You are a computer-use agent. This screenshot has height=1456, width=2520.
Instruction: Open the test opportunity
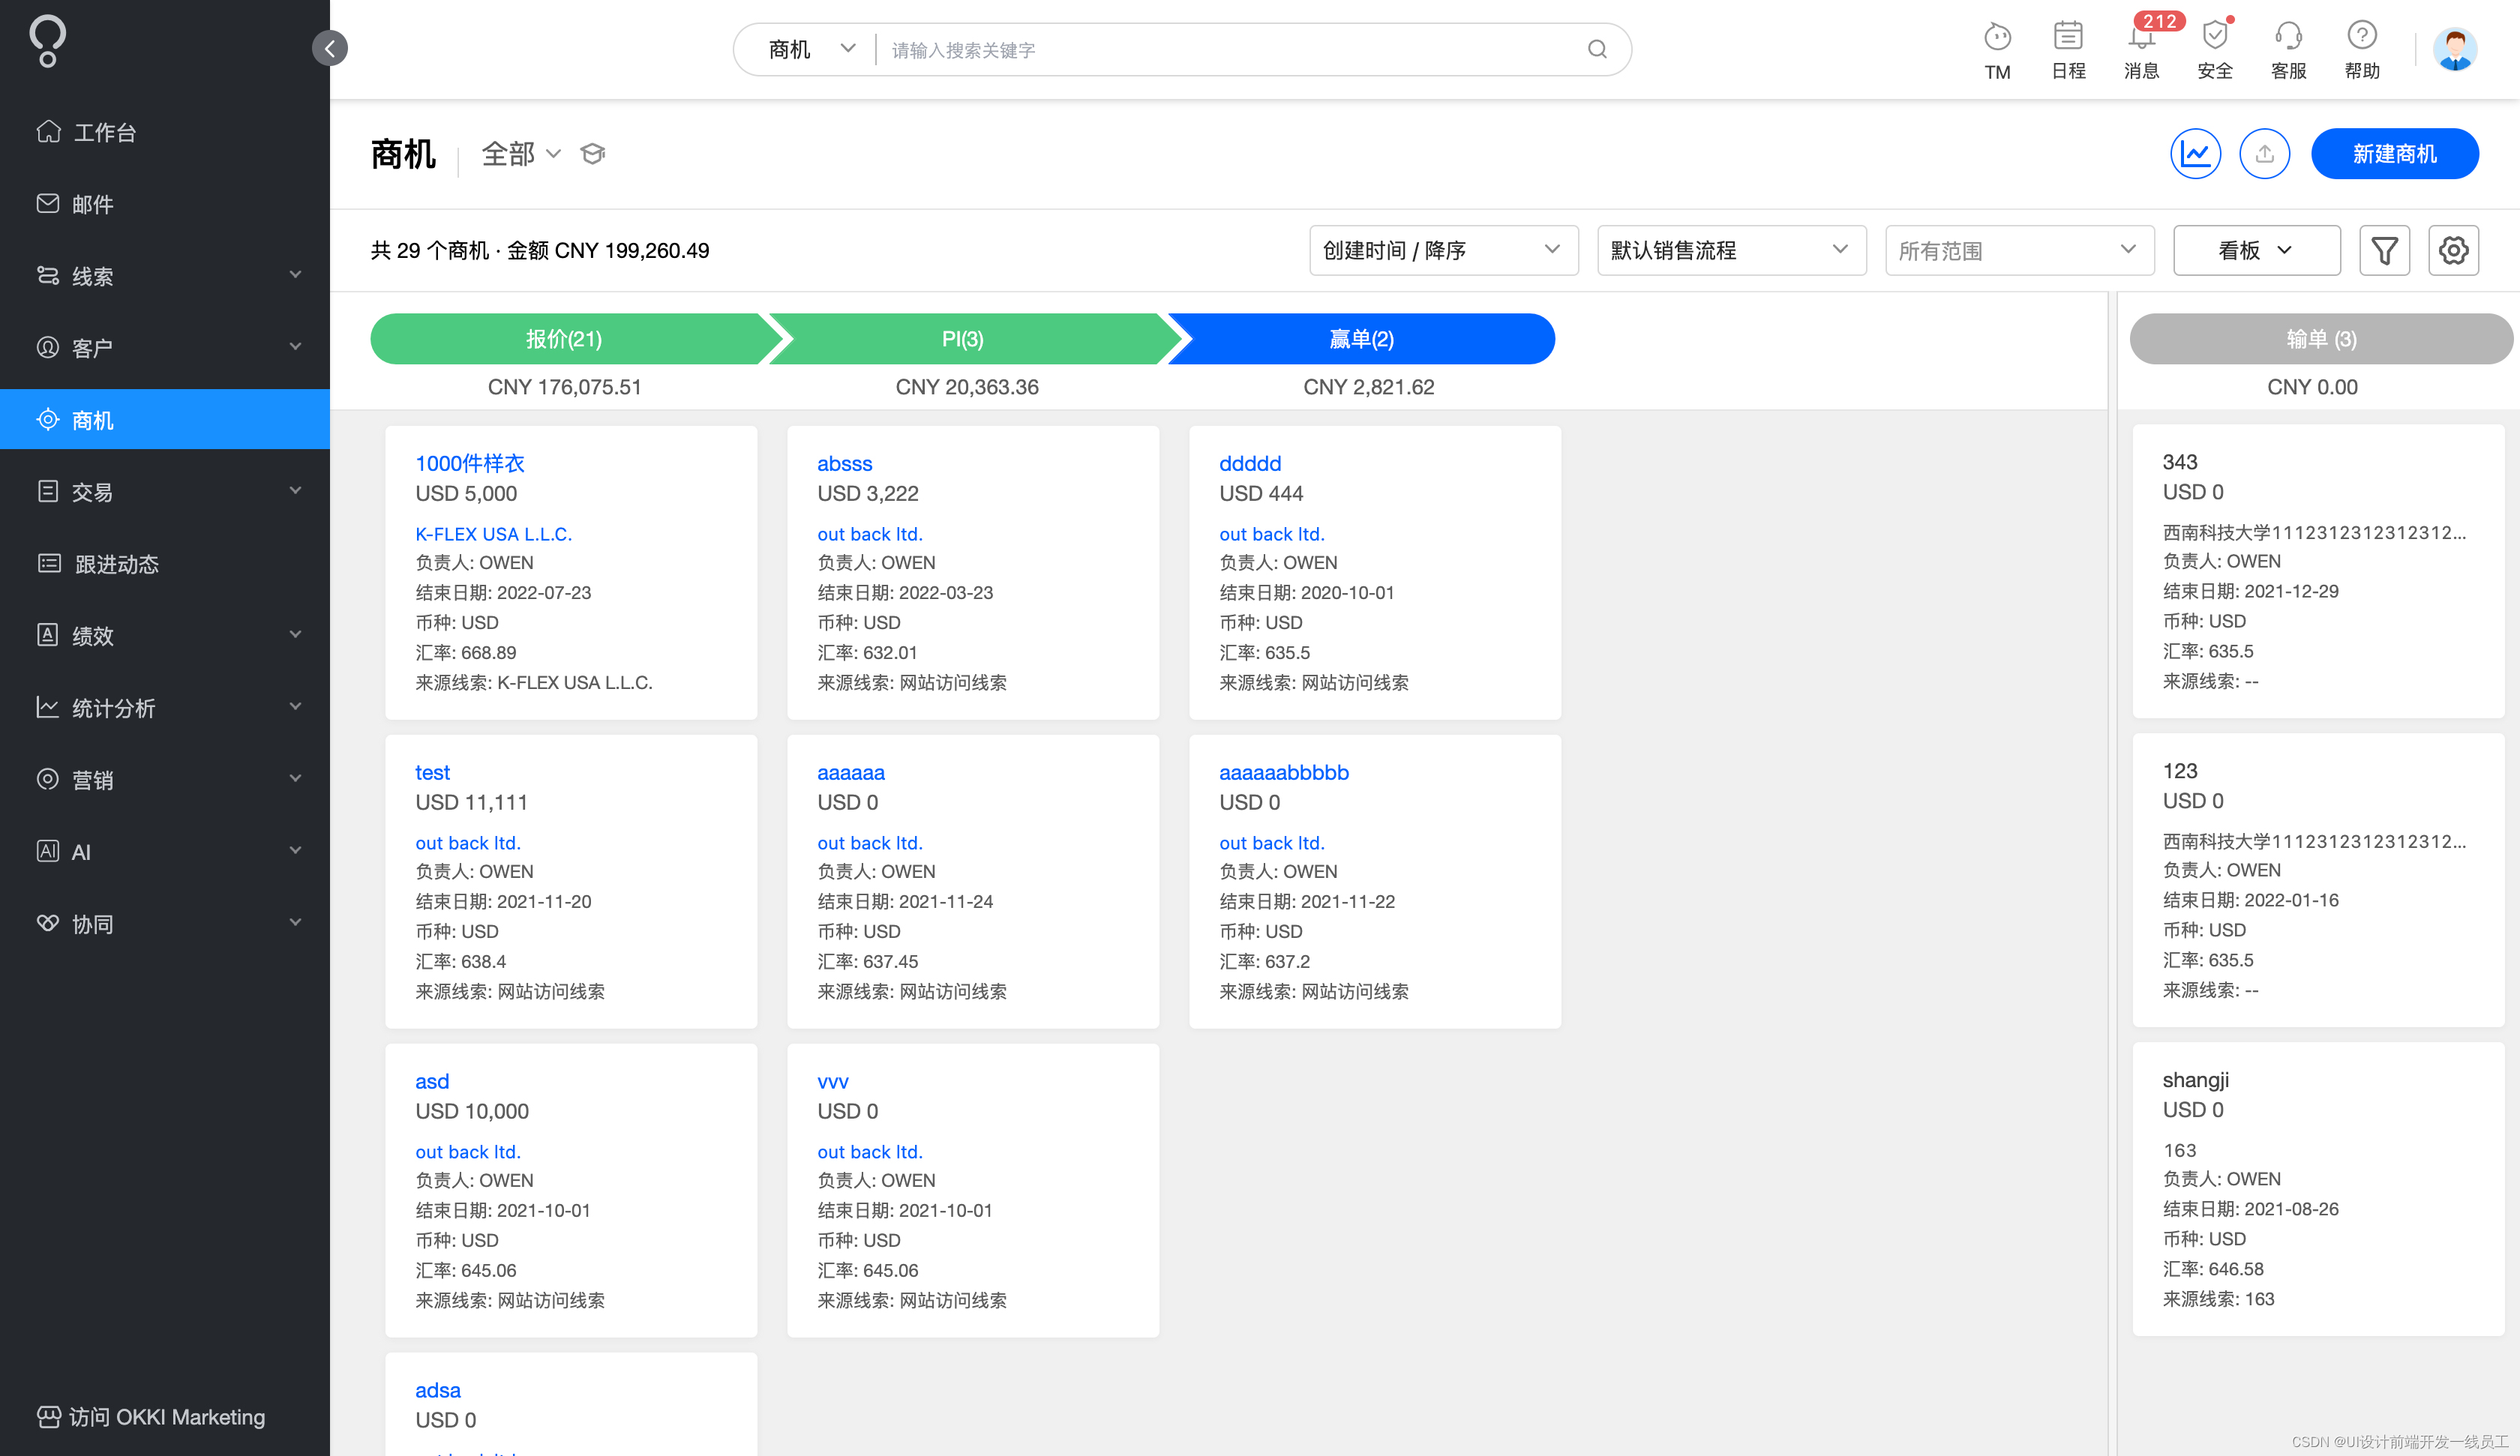coord(433,772)
